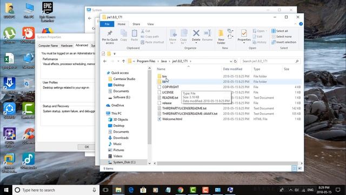Click OK in System Properties
The image size is (346, 195).
tap(86, 147)
